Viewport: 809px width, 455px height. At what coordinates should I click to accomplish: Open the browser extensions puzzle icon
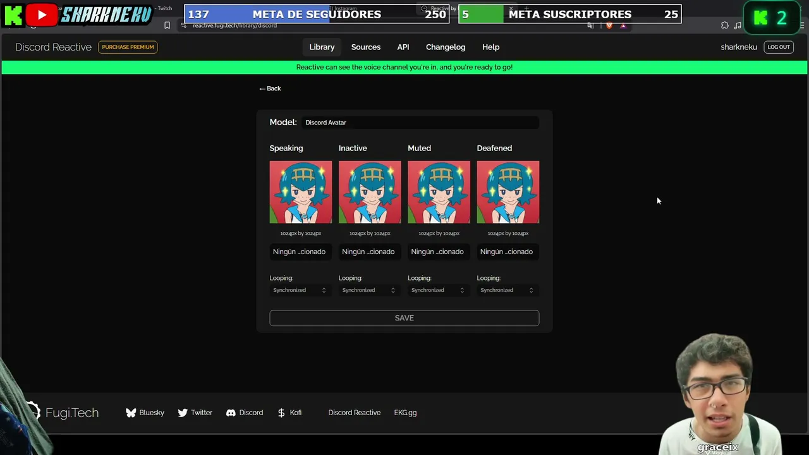coord(725,25)
